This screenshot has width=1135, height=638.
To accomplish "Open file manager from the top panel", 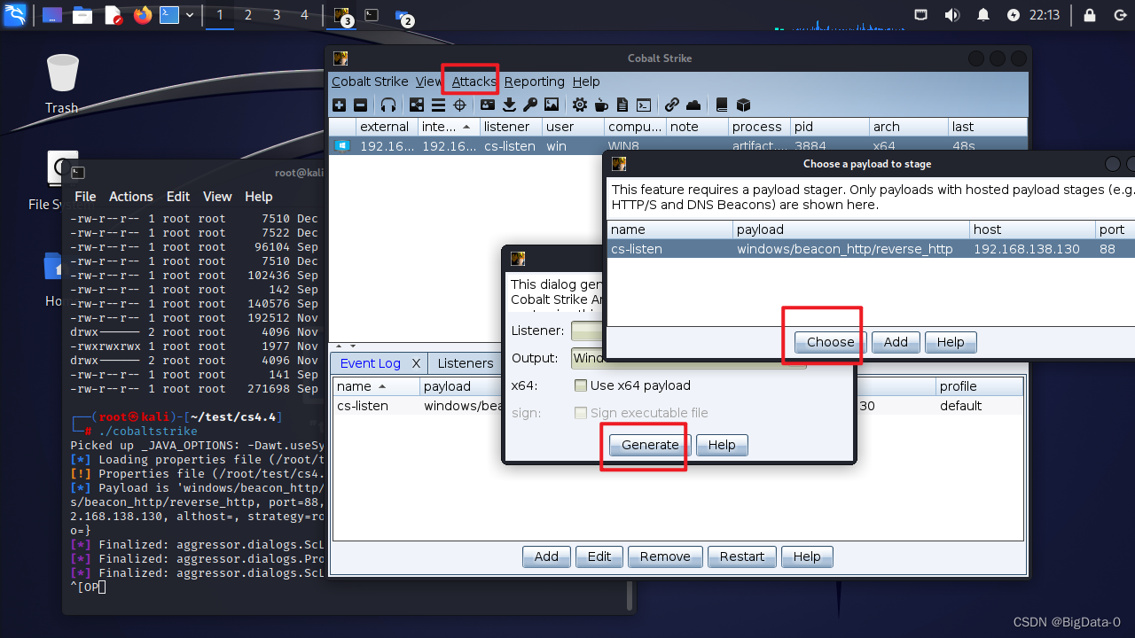I will pos(82,15).
